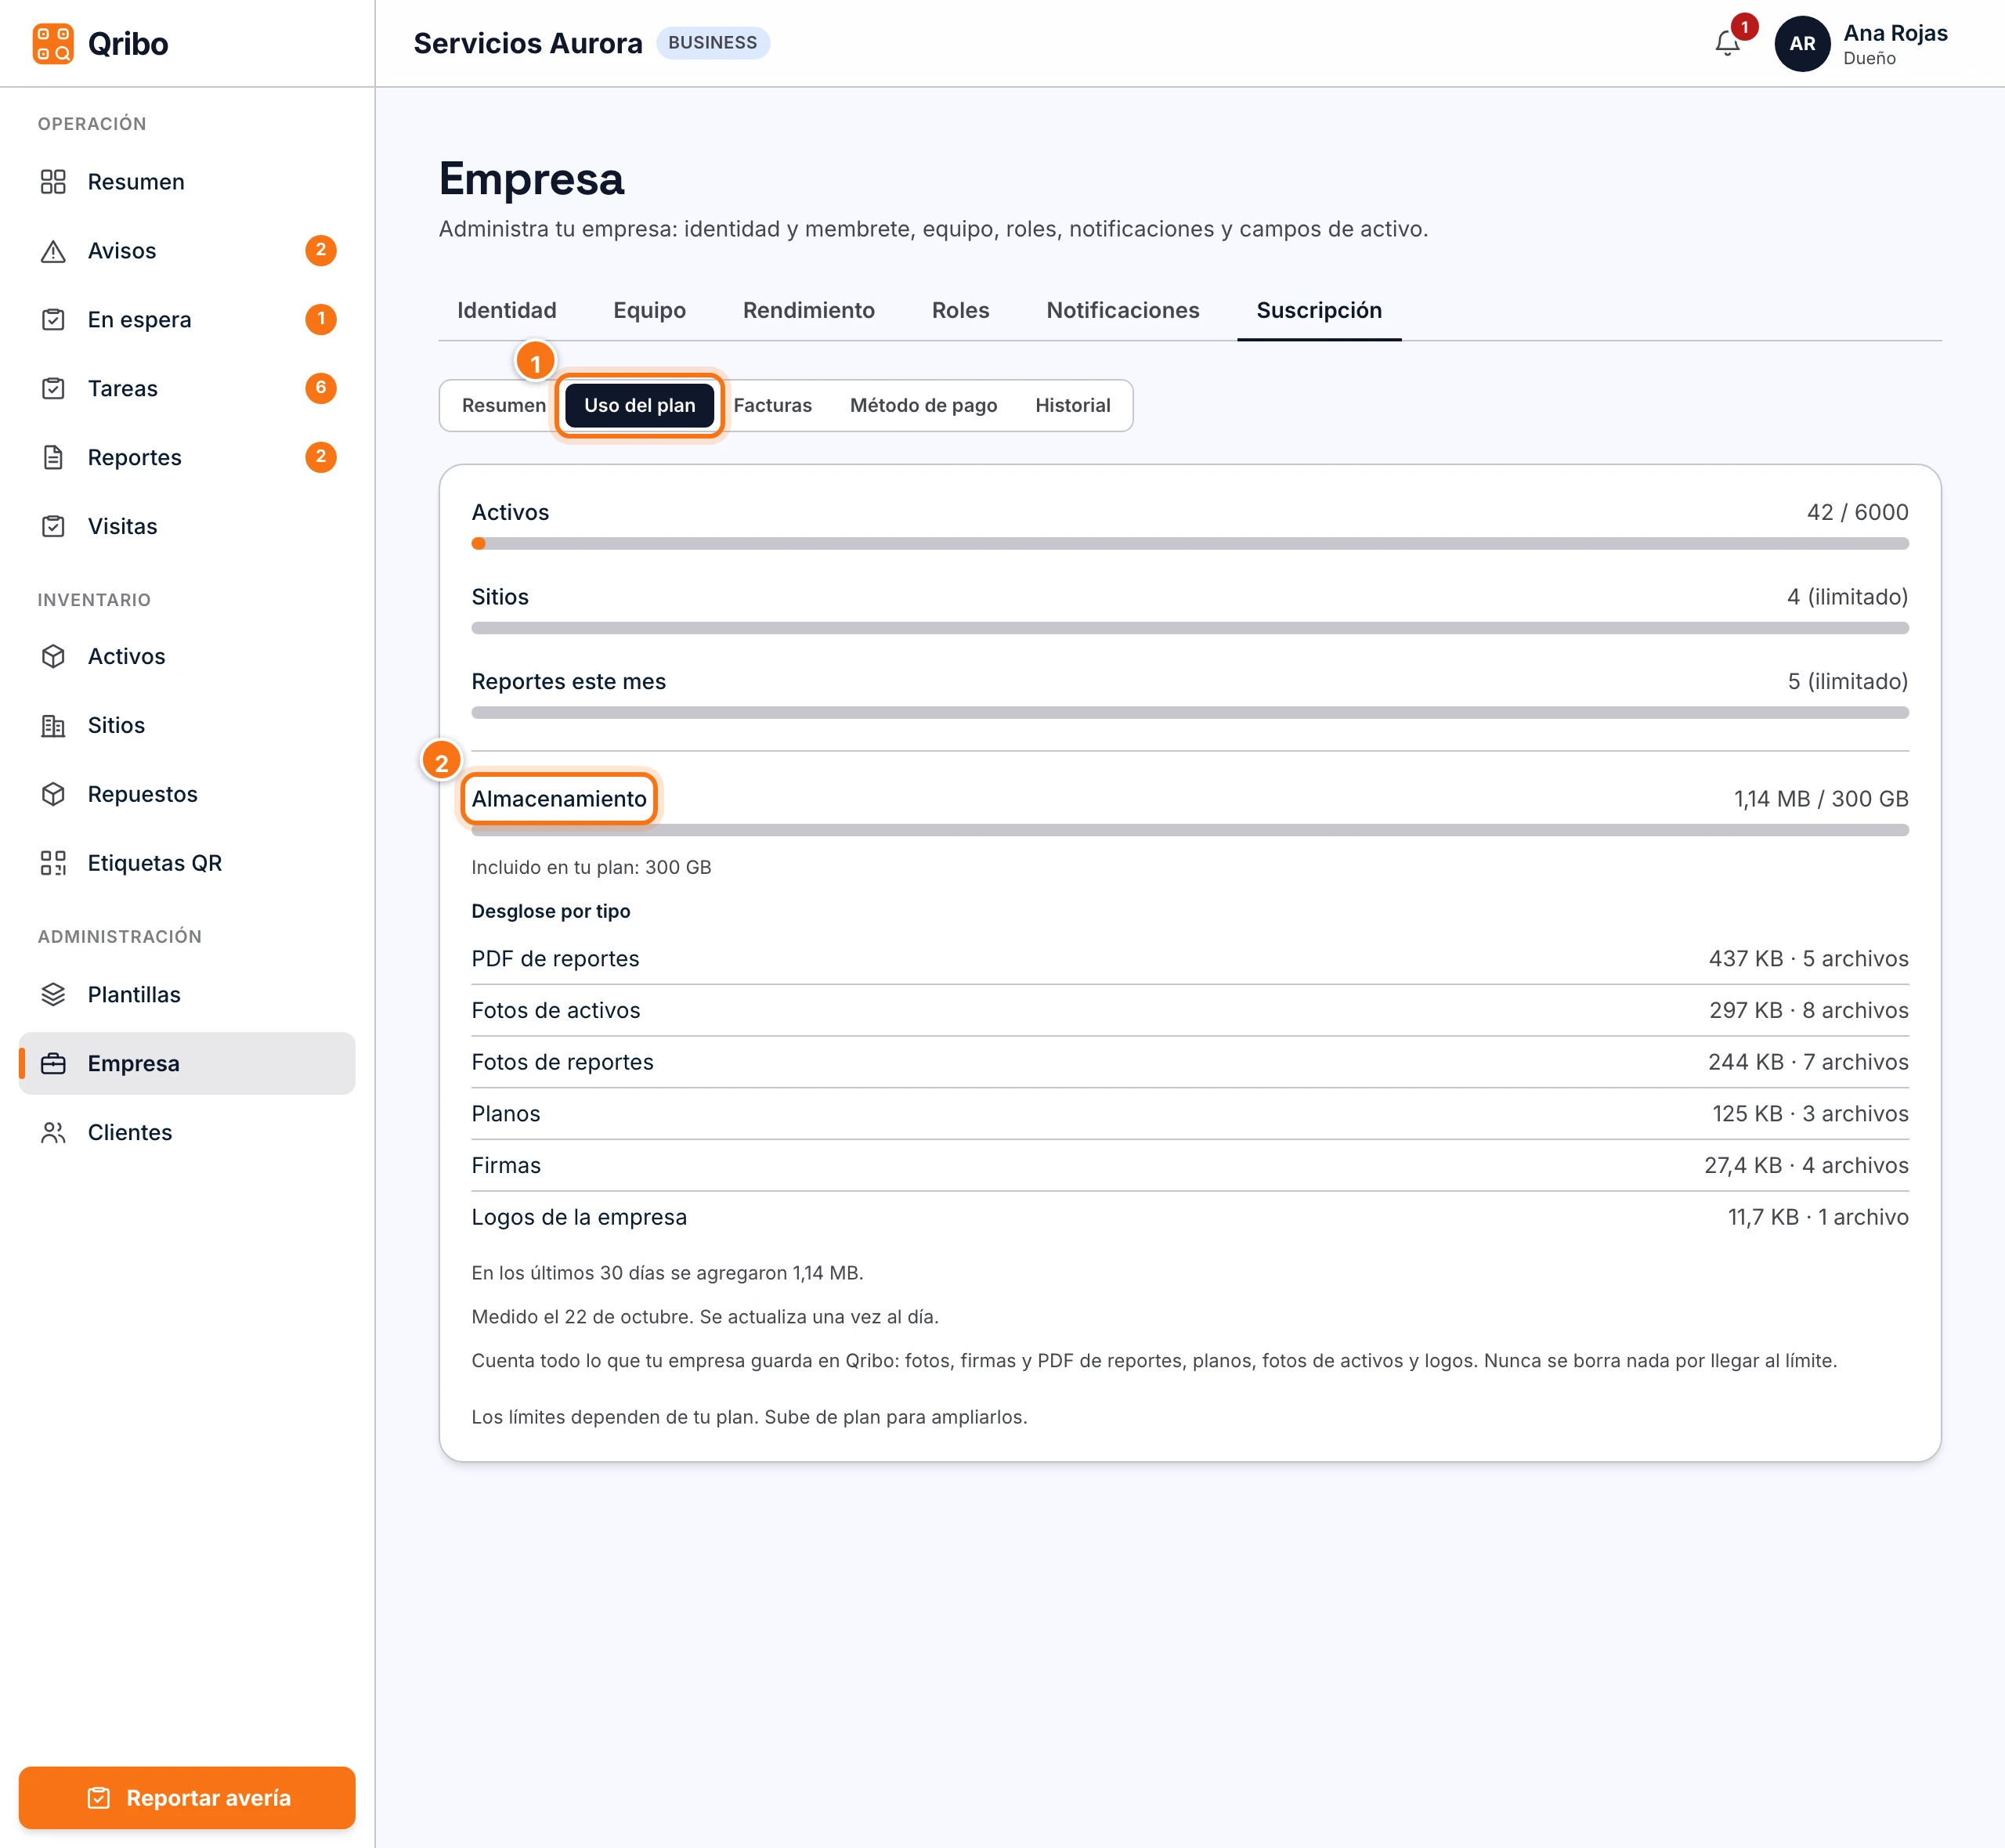Click the Etiquetas QR code icon
Viewport: 2005px width, 1848px height.
53,864
